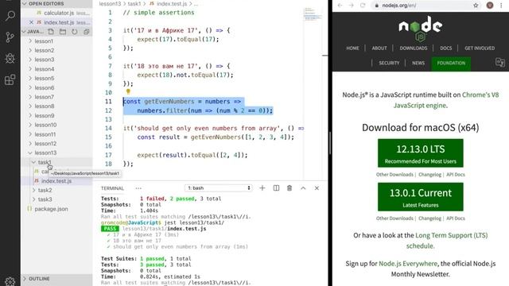
Task: Open the FOUNDATION nav item
Action: (x=451, y=64)
